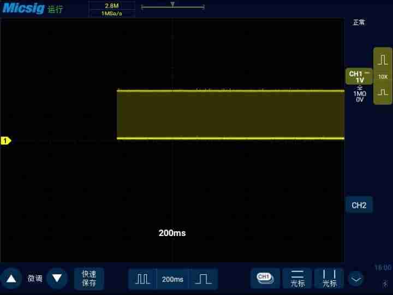This screenshot has height=295, width=393.
Task: Click the 2.8M memory depth readout
Action: pyautogui.click(x=112, y=5)
